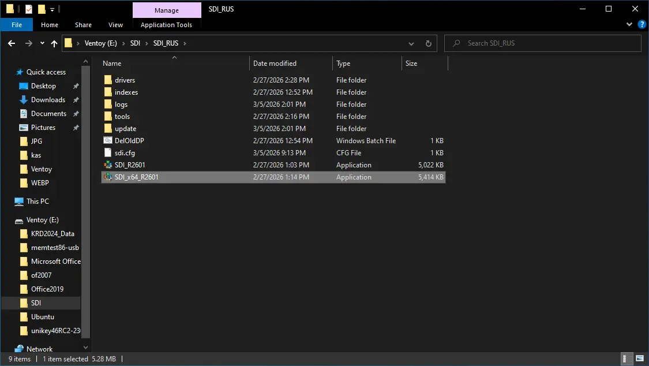
Task: Switch to the details view layout
Action: click(625, 358)
